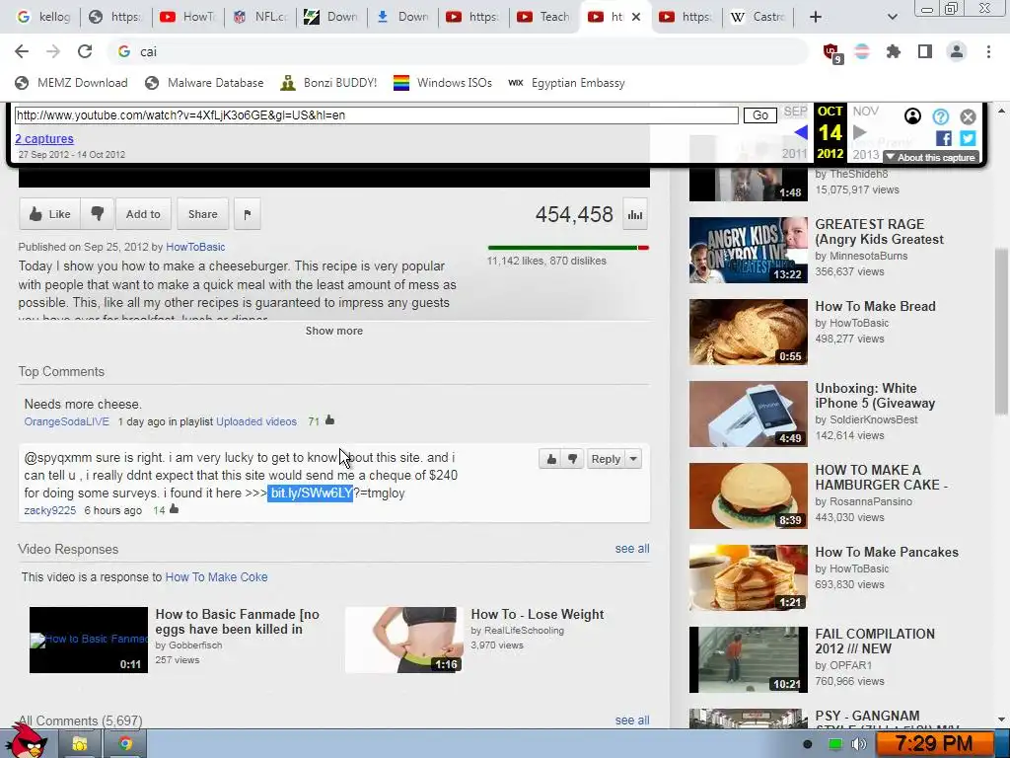Open How To Make Bread thumbnail
Screen dimensions: 1010x758
[x=748, y=332]
